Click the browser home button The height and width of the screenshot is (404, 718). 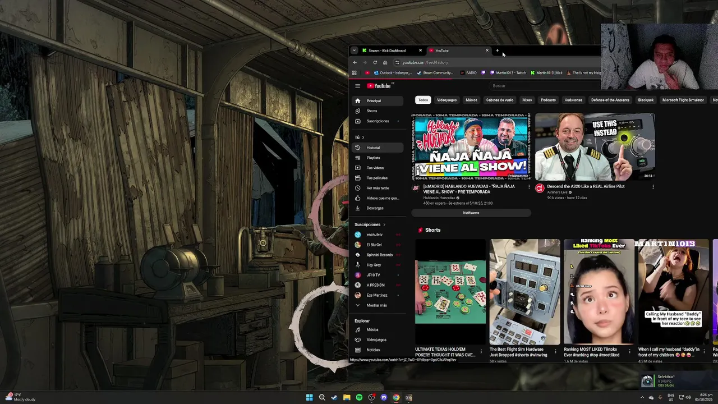coord(385,62)
